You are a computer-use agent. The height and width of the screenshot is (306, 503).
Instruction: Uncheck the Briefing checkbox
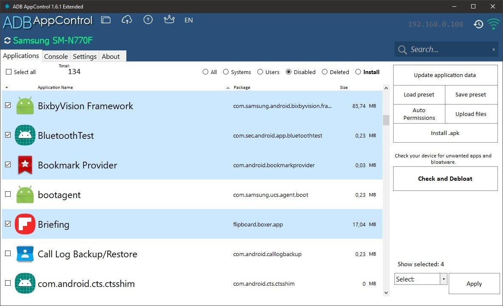click(8, 224)
